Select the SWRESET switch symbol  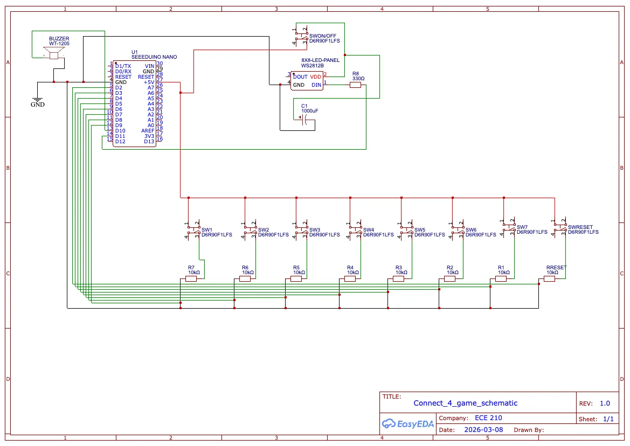(x=560, y=228)
